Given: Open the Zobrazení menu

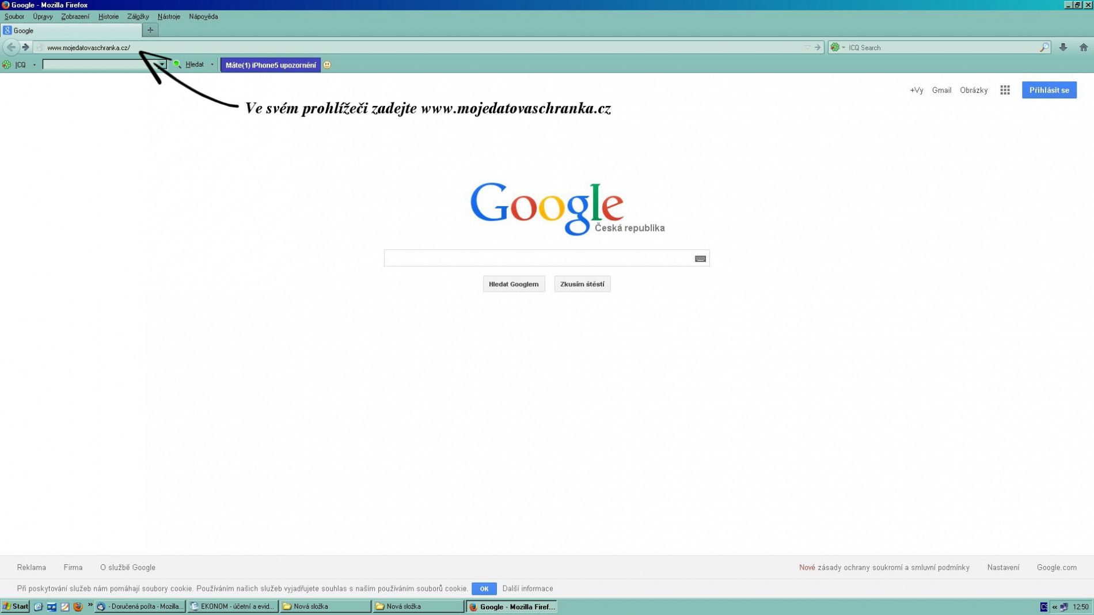Looking at the screenshot, I should [x=75, y=17].
